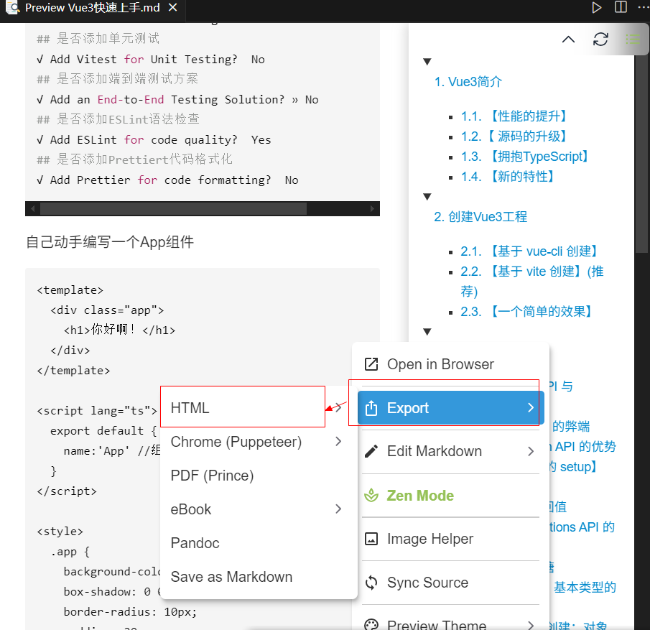Open the ellipsis more-actions icon top right
Screen dimensions: 650x630
point(644,8)
